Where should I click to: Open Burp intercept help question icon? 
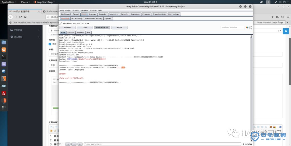click(251, 27)
